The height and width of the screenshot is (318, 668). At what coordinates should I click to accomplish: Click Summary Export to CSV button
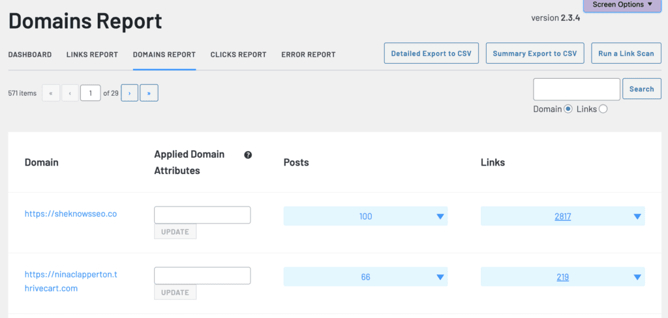(535, 53)
